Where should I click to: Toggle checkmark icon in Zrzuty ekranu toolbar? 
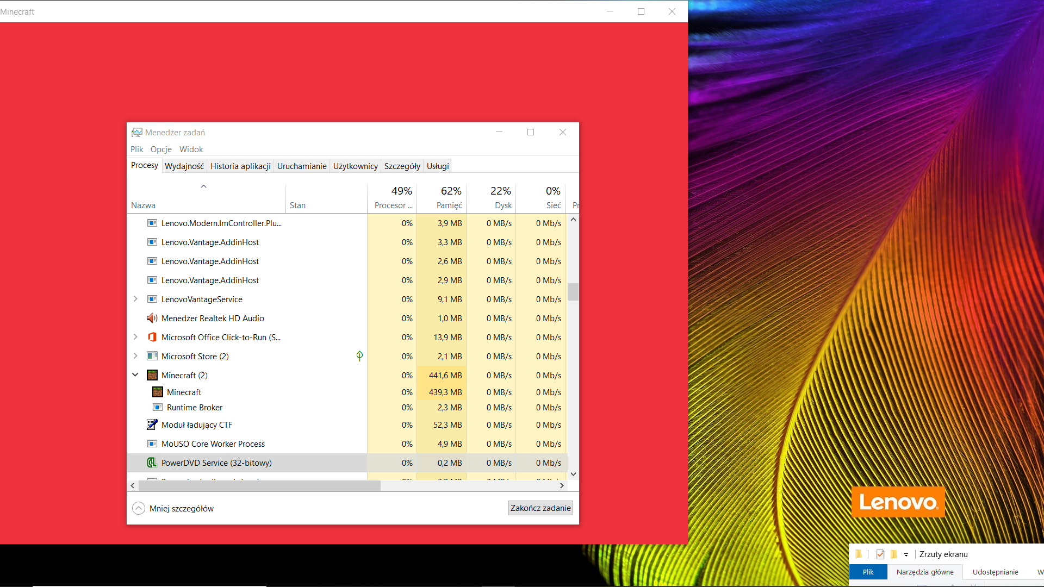[880, 554]
